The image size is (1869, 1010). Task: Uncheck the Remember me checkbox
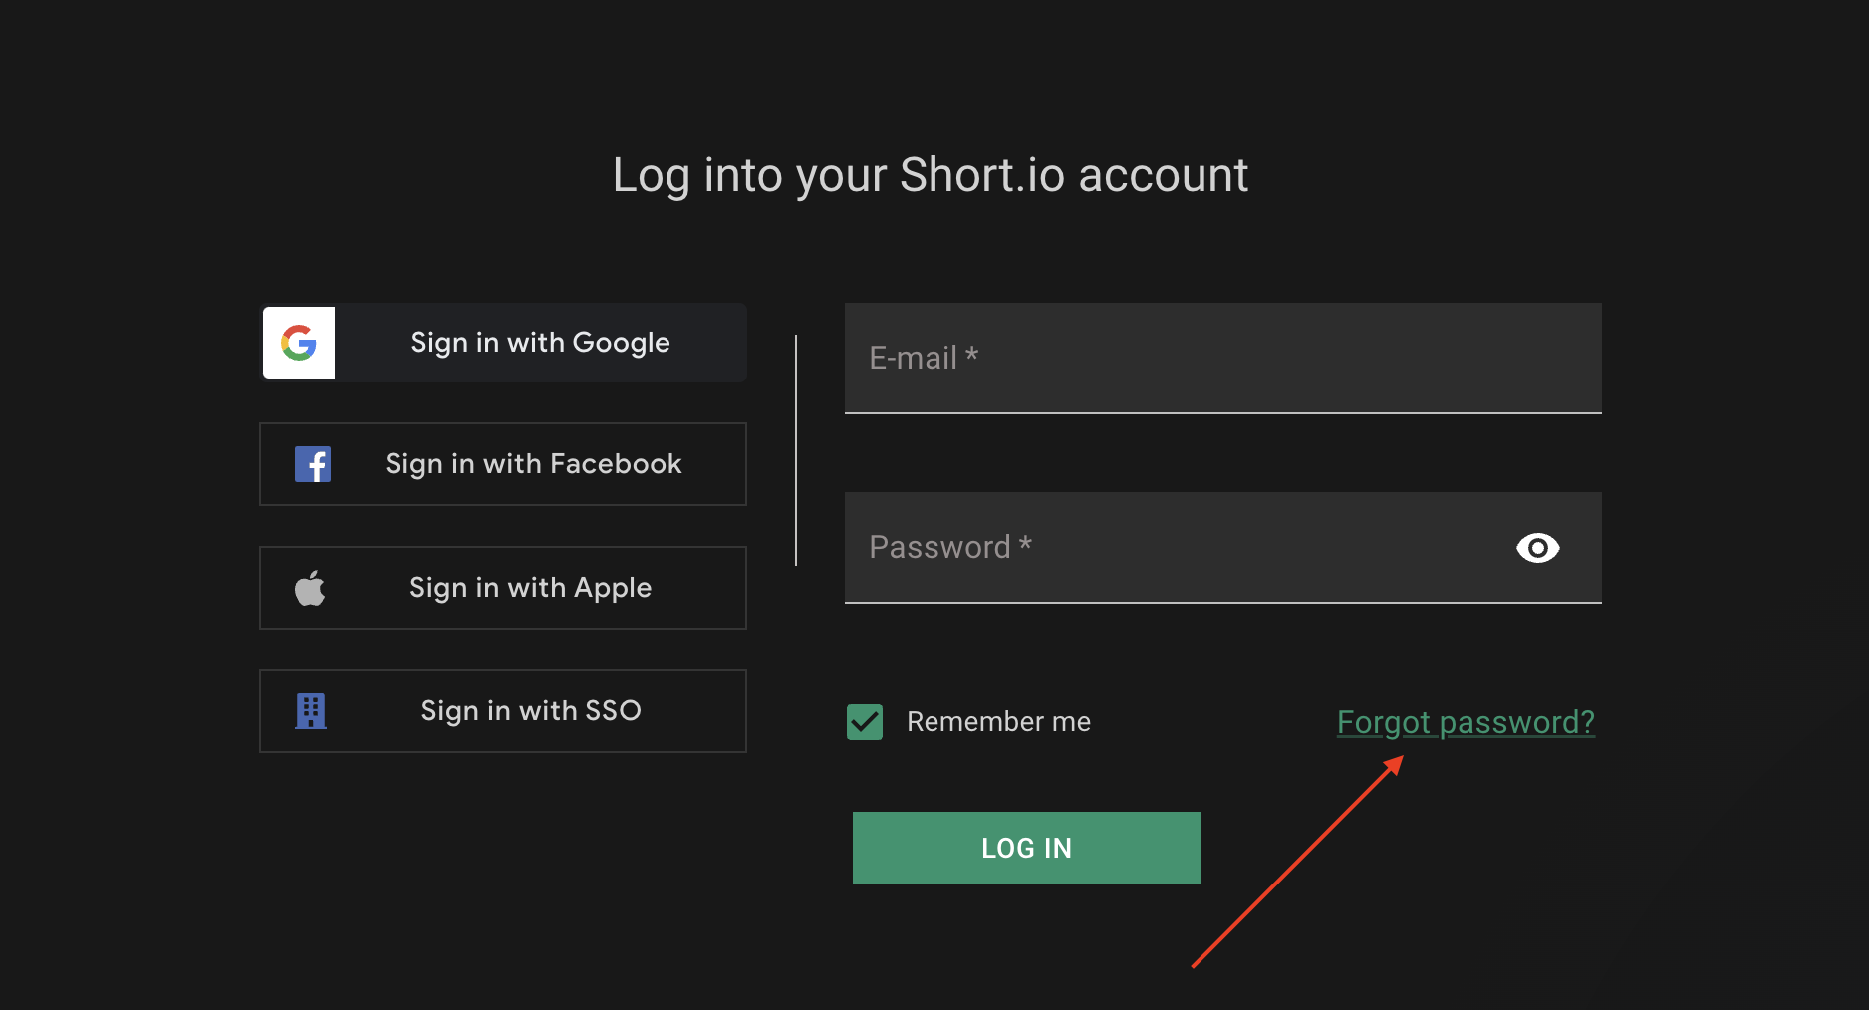coord(865,722)
